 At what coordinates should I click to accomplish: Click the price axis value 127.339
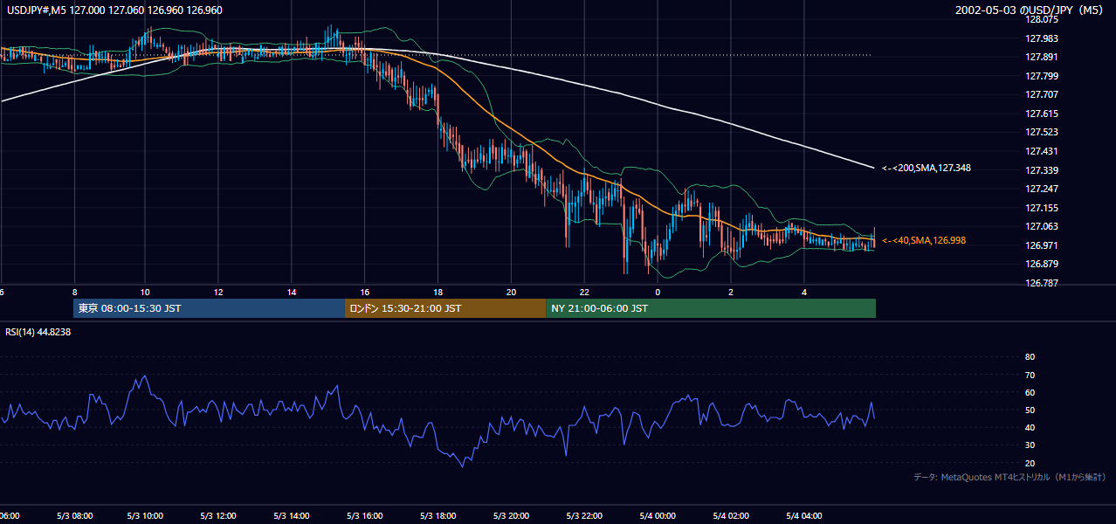1042,170
